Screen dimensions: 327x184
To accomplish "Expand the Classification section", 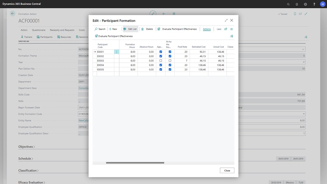I will pos(28,170).
